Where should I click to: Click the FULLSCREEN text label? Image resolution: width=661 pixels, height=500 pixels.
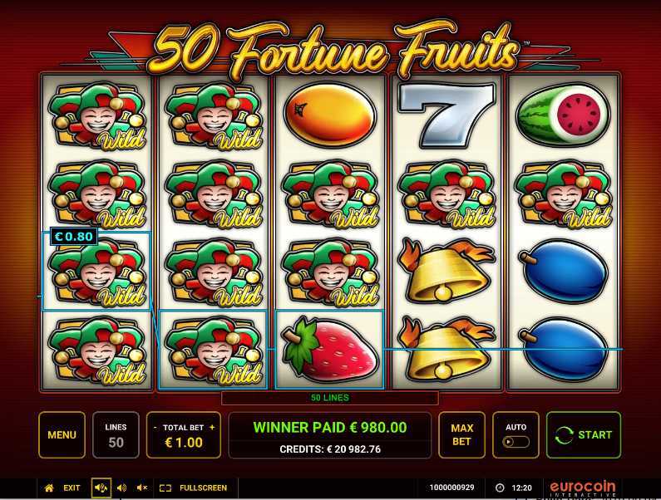tap(203, 488)
